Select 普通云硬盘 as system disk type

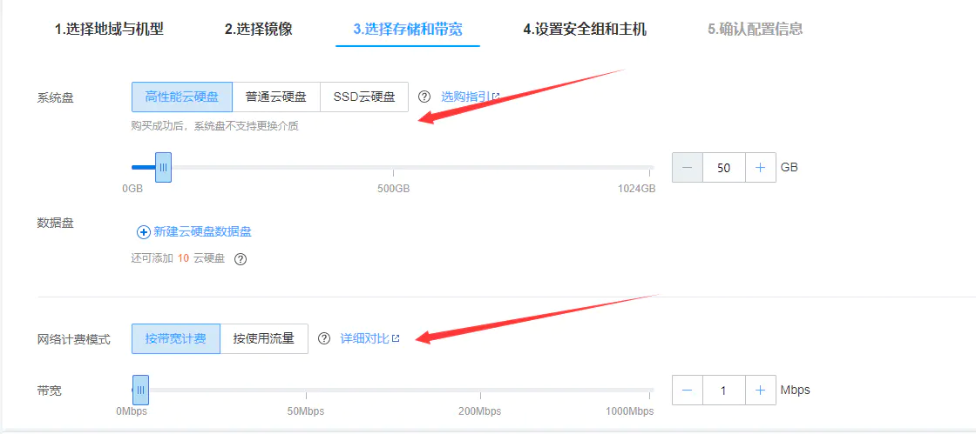coord(276,97)
